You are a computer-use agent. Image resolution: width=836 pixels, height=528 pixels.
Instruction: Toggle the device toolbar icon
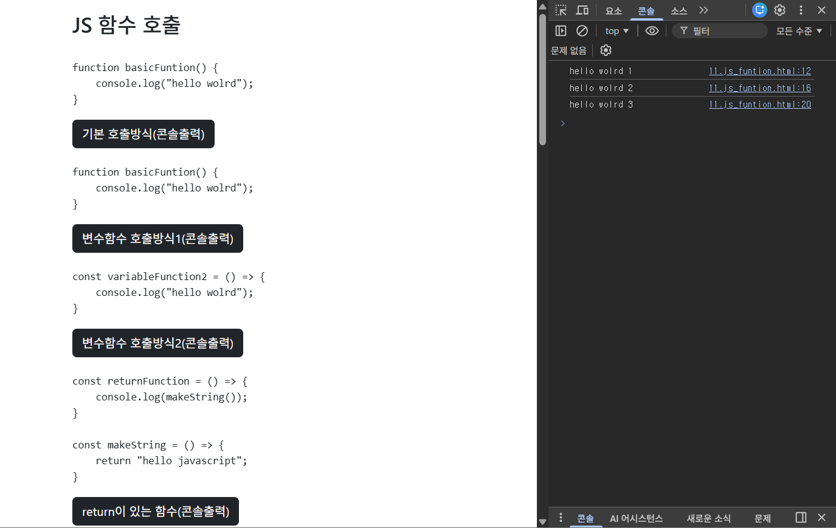click(x=582, y=10)
